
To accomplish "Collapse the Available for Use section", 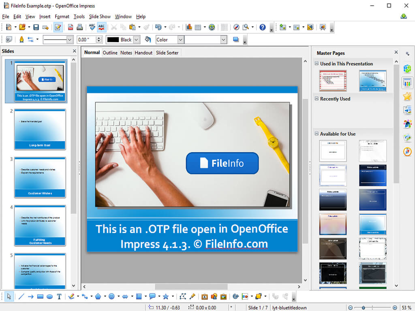I will coord(316,134).
